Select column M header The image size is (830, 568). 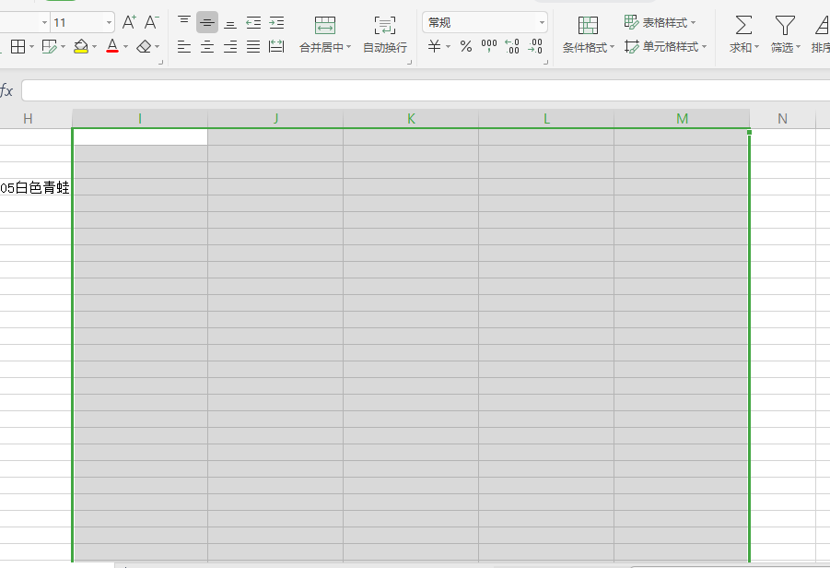(682, 119)
